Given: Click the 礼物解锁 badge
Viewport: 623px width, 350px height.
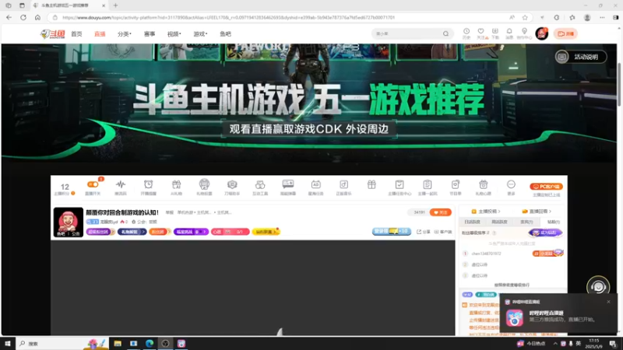Looking at the screenshot, I should (x=132, y=232).
